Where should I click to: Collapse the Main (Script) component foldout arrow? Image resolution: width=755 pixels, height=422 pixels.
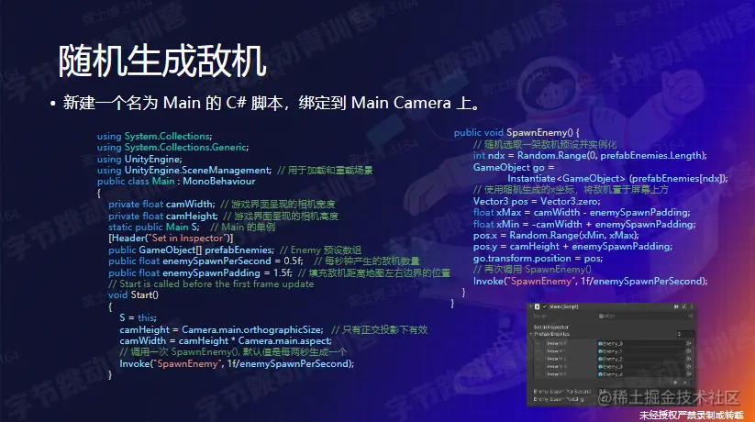[530, 306]
